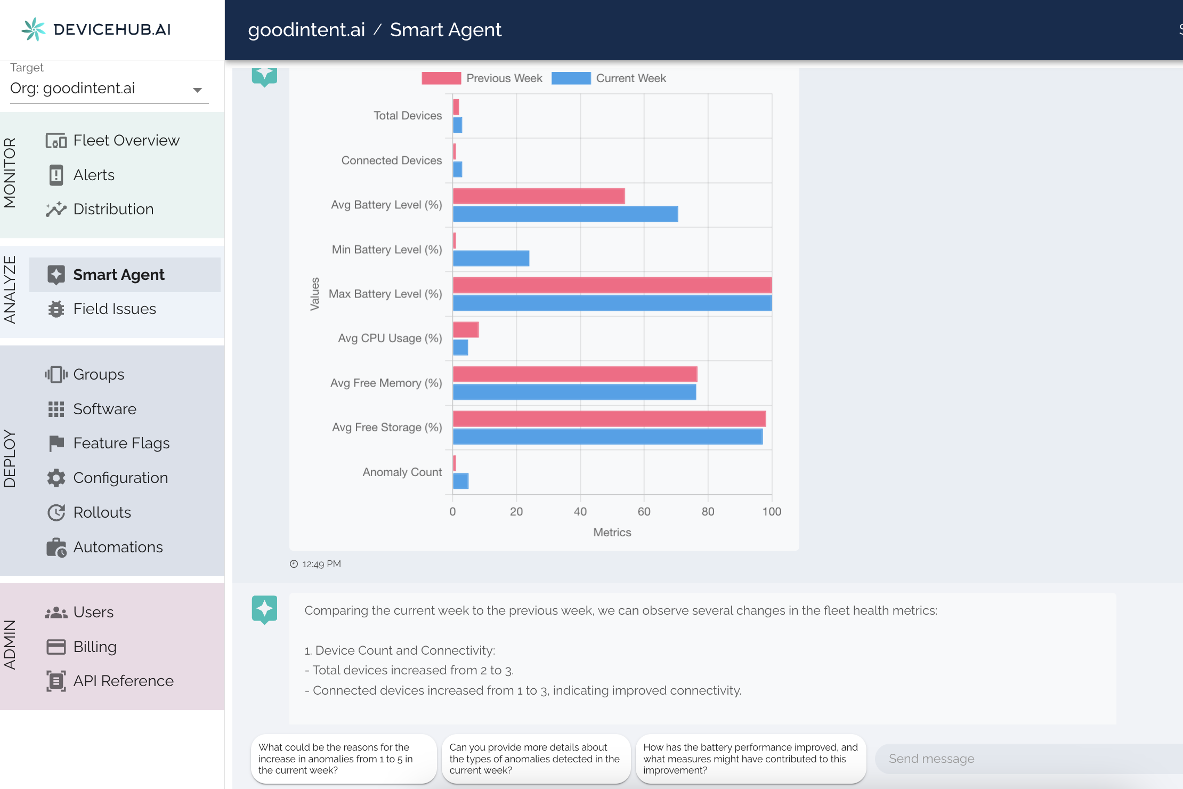The width and height of the screenshot is (1183, 789).
Task: Toggle Current Week legend series
Action: tap(609, 78)
